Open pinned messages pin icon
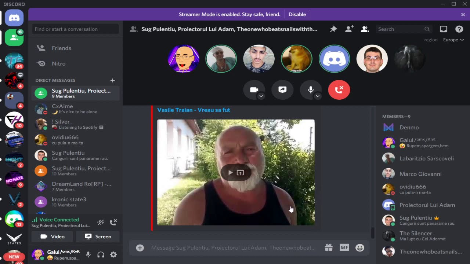The image size is (470, 264). (333, 29)
